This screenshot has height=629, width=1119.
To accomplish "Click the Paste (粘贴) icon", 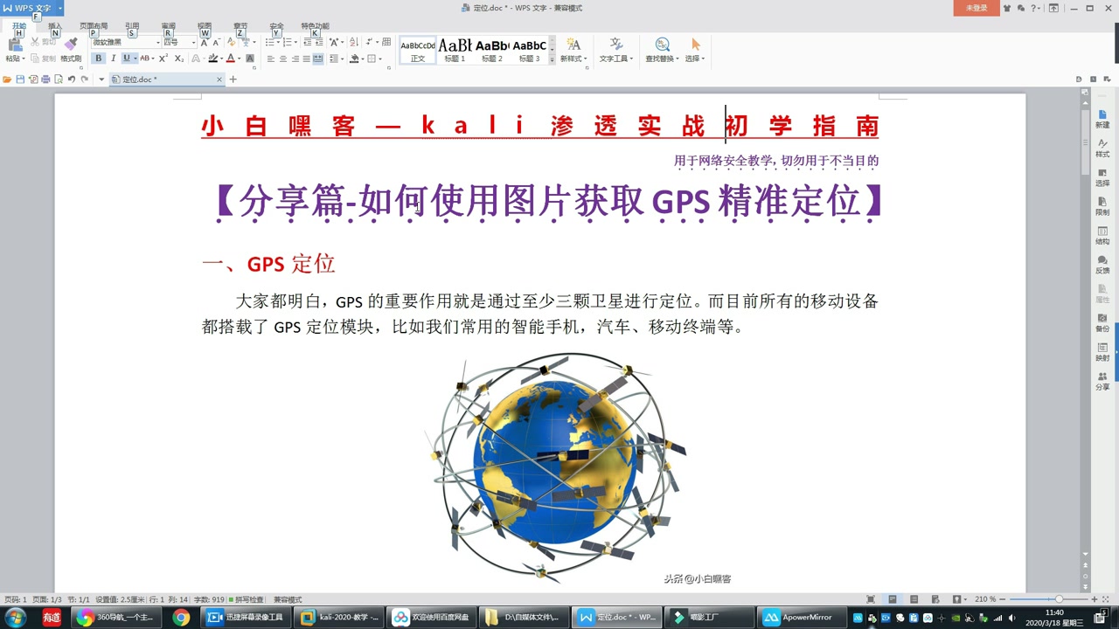I will (14, 46).
